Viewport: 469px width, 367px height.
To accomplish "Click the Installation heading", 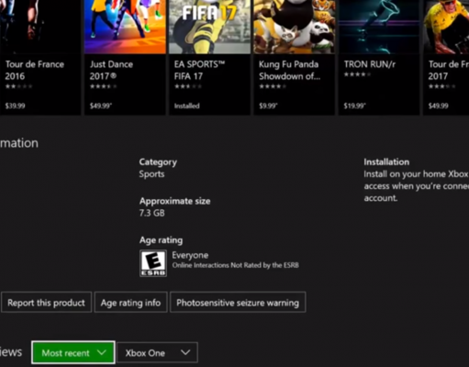I will coord(386,161).
